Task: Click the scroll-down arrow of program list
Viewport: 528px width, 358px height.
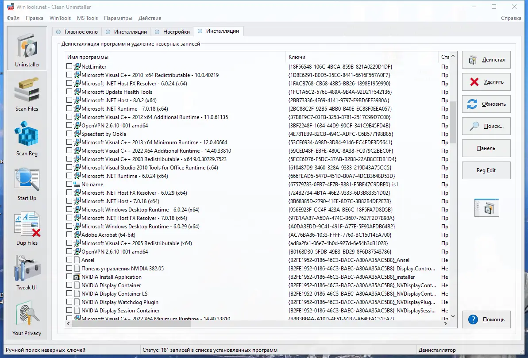Action: (x=453, y=316)
